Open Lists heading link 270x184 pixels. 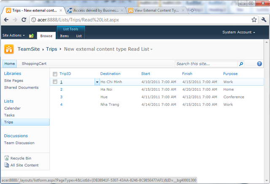click(9, 101)
